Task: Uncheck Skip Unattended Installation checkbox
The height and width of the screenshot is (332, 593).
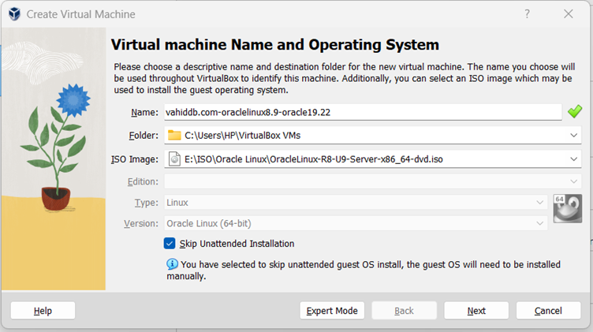Action: pyautogui.click(x=170, y=244)
